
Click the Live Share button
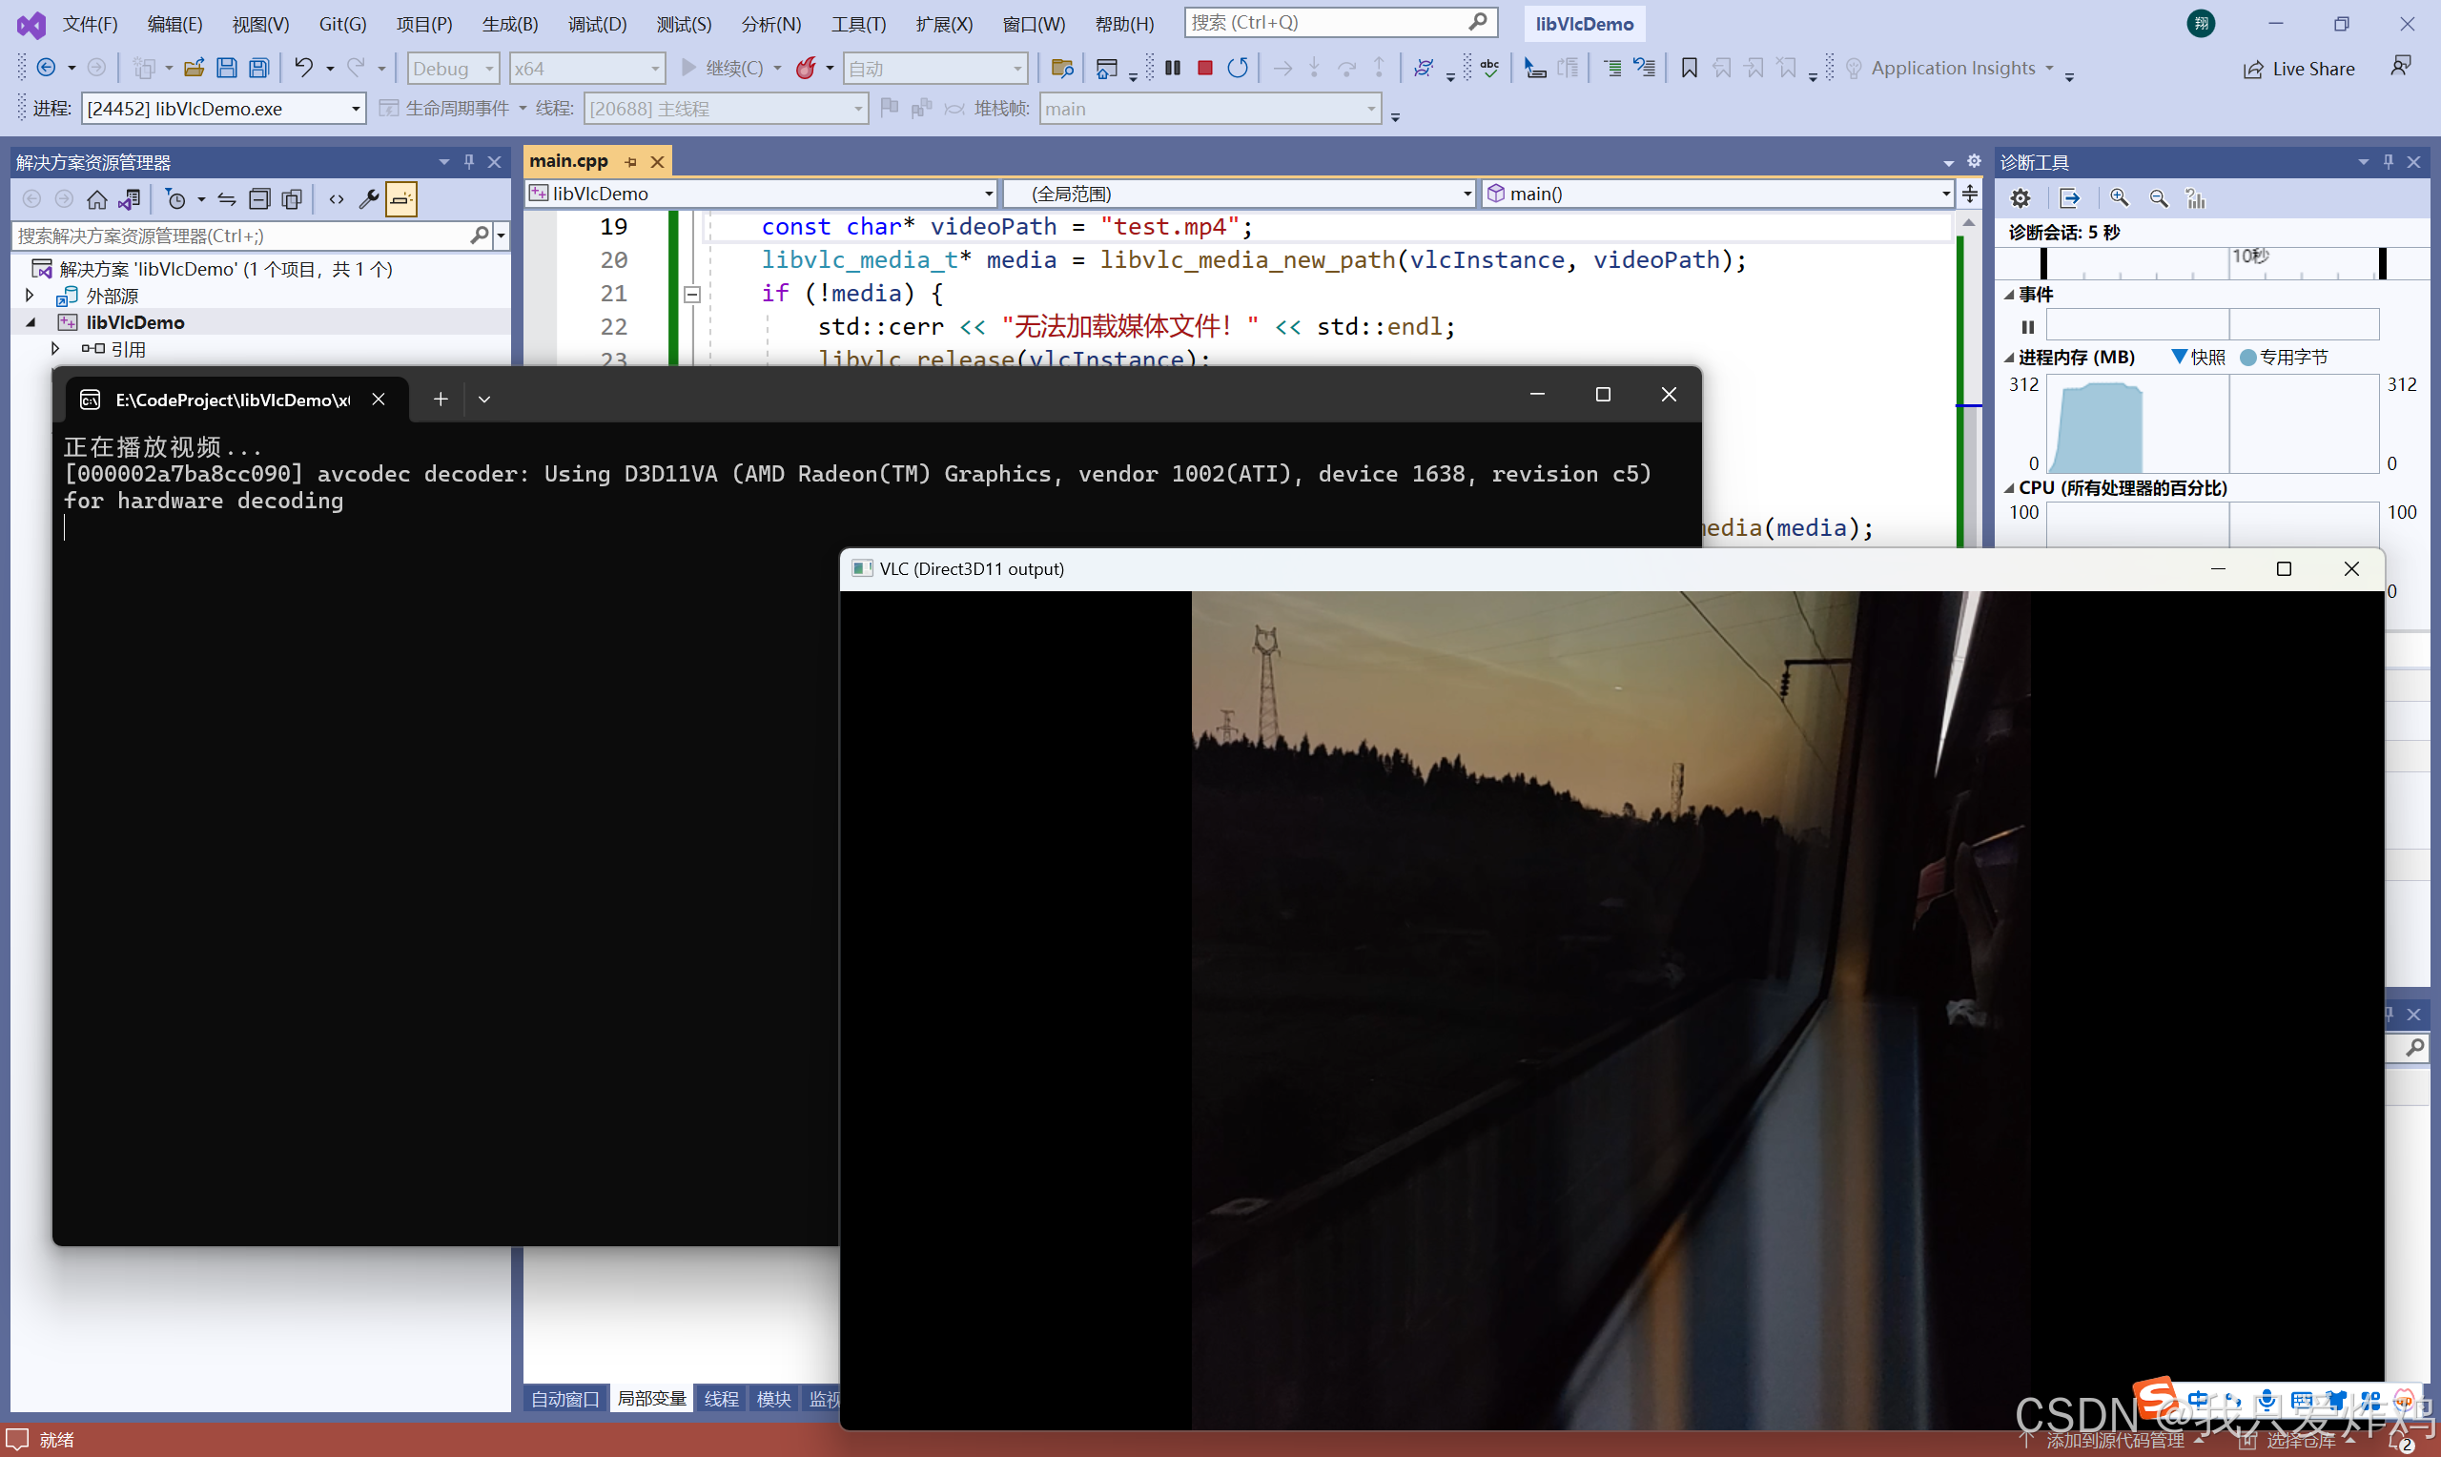[x=2300, y=69]
